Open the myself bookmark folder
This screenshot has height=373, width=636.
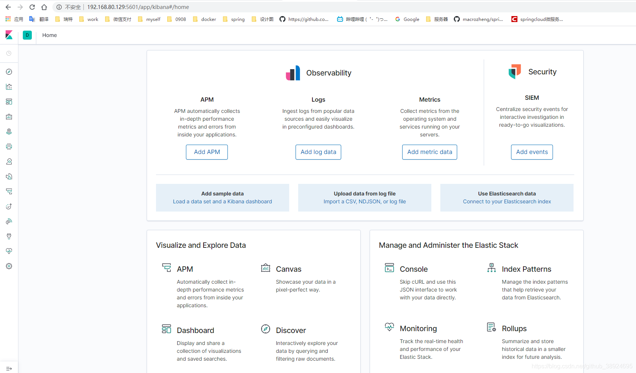tap(149, 19)
